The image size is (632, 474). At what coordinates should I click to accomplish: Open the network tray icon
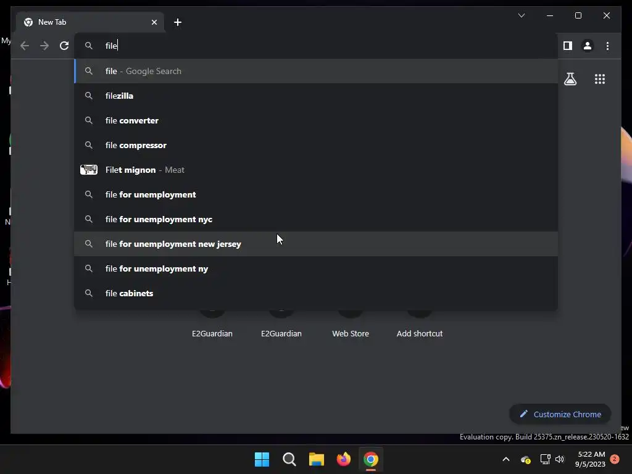point(546,459)
